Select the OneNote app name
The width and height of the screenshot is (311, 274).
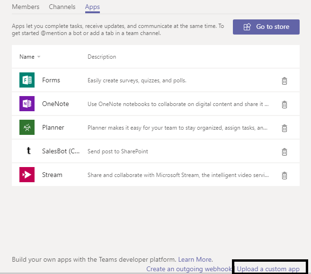[55, 104]
